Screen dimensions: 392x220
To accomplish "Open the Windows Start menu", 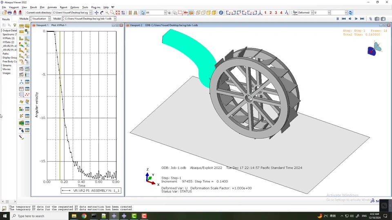I will (x=5, y=216).
